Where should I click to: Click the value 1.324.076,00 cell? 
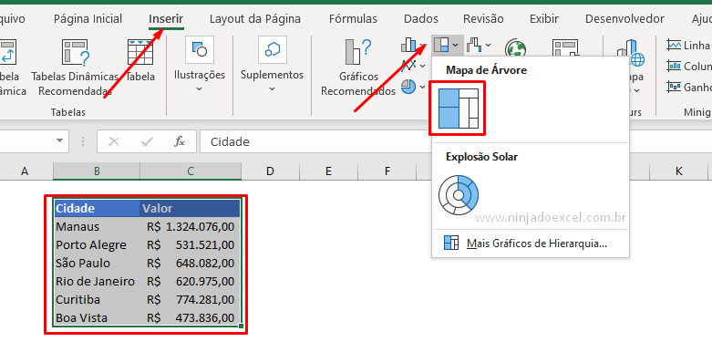click(191, 226)
